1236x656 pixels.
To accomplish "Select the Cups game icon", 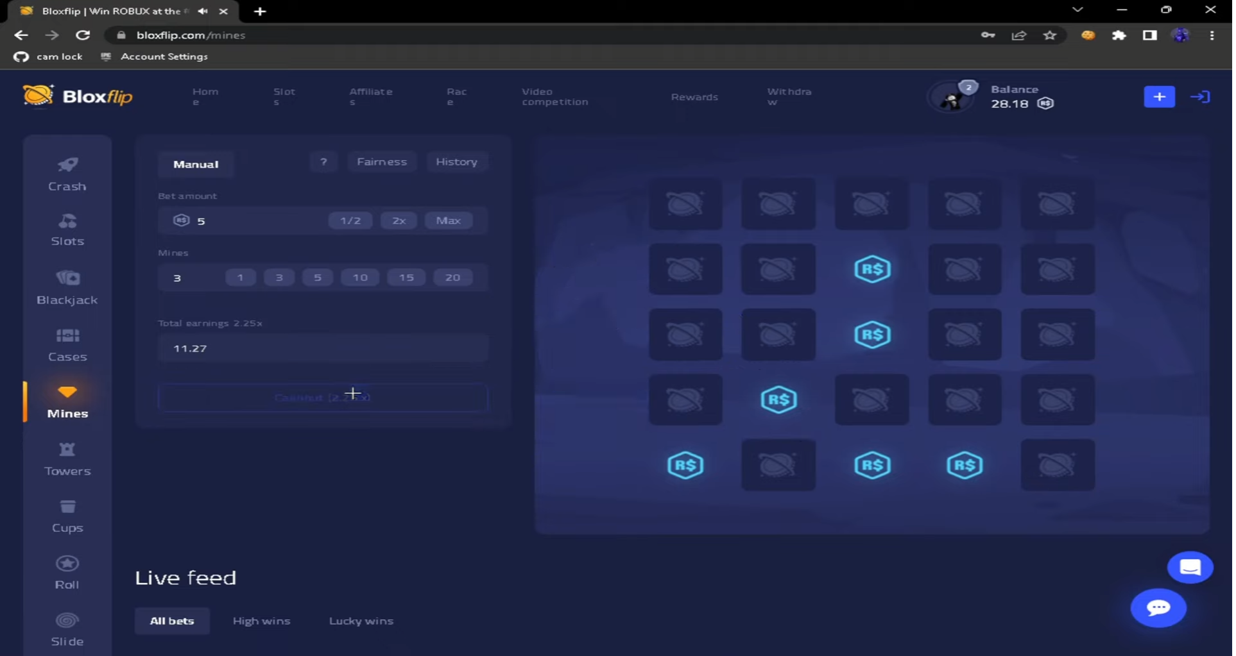I will [x=67, y=514].
